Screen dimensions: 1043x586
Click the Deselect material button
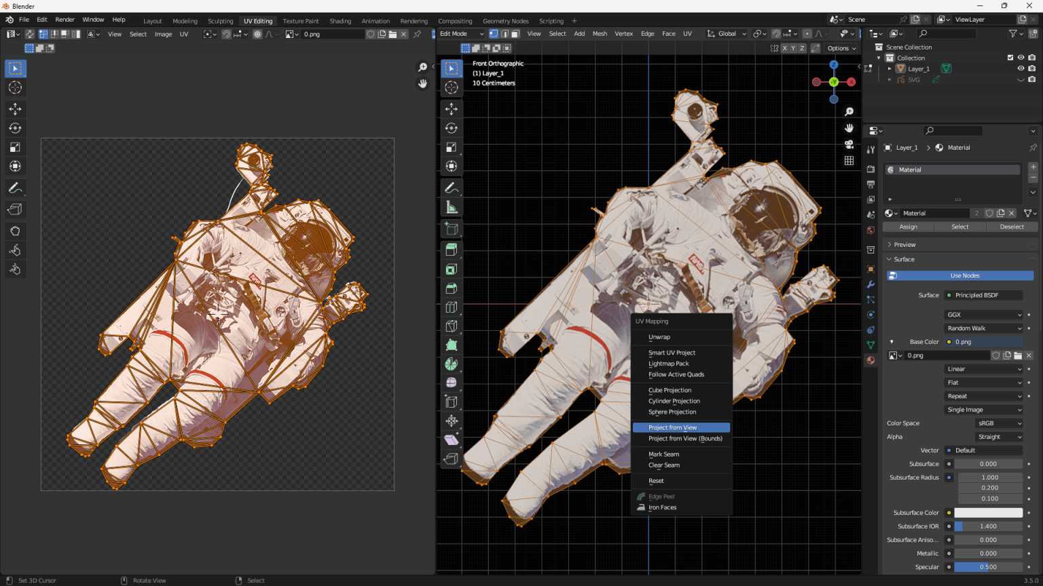click(x=1011, y=227)
